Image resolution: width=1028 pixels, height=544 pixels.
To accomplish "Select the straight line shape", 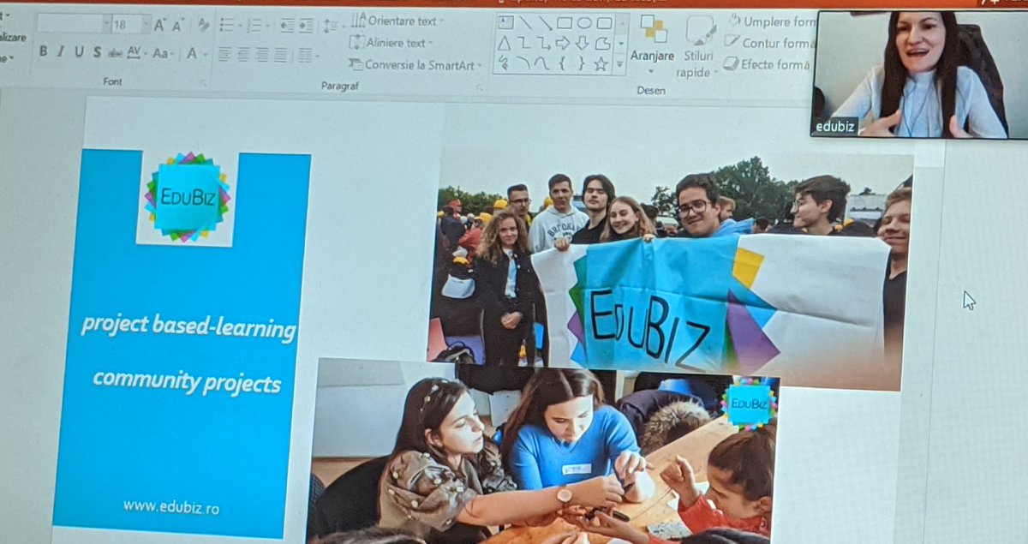I will 525,23.
